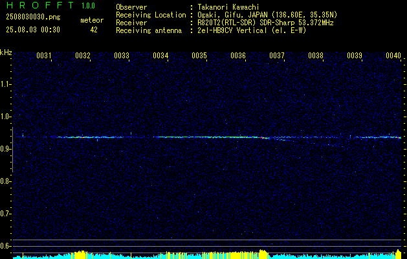This screenshot has width=407, height=259.
Task: Click the 0.8 kHz axis label
Action: 5,181
